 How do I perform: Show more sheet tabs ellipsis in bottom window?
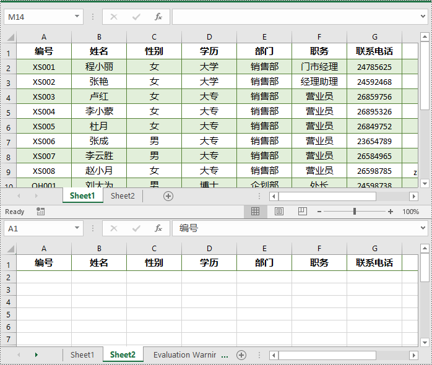225,356
